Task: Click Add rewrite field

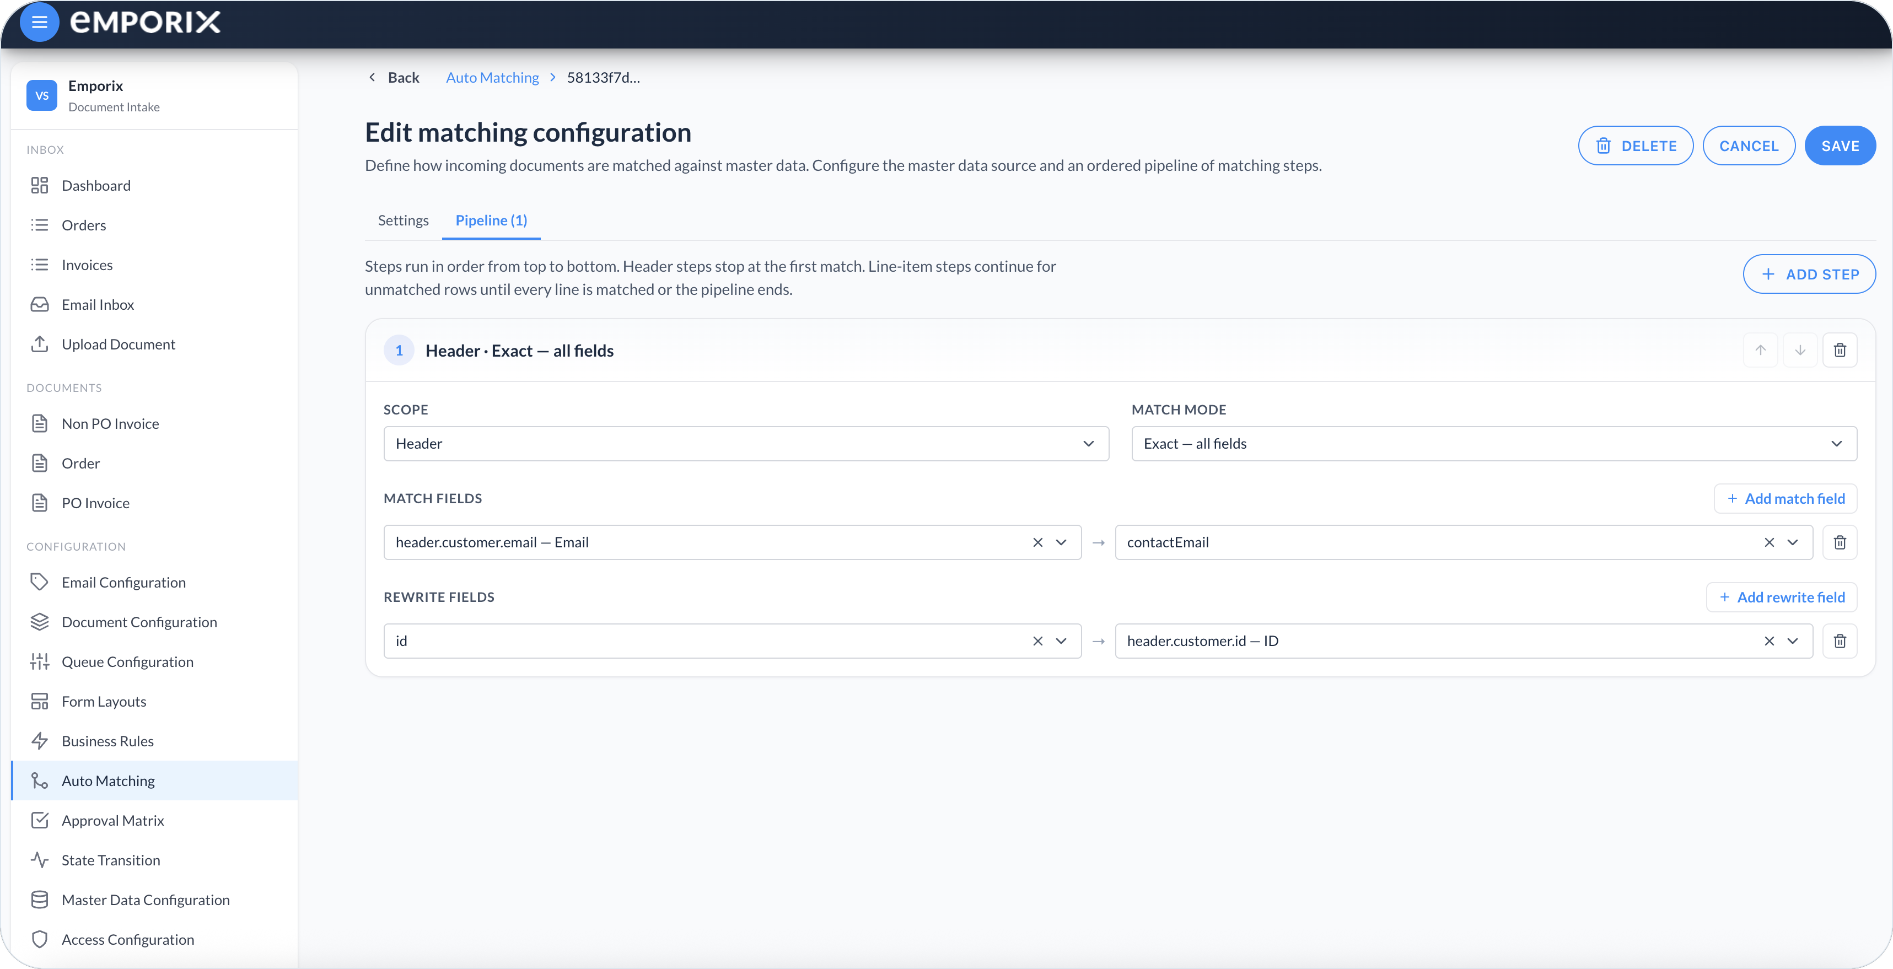Action: coord(1781,597)
